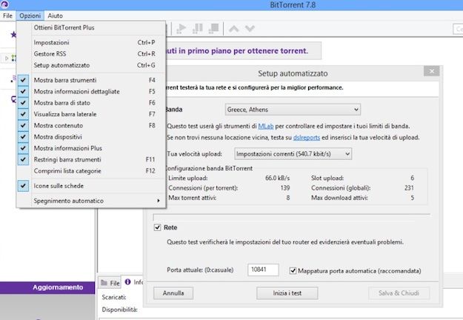463x320 pixels.
Task: Uncheck Mappatura porta automatica checkbox
Action: [293, 270]
